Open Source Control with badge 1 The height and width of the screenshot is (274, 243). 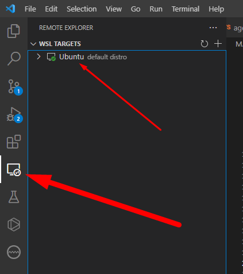(x=14, y=87)
